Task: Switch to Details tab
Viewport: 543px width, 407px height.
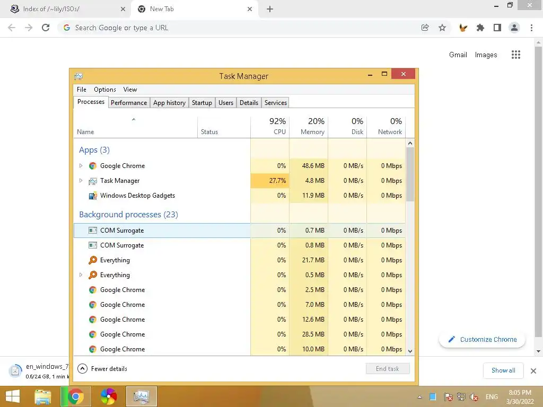Action: pyautogui.click(x=249, y=103)
